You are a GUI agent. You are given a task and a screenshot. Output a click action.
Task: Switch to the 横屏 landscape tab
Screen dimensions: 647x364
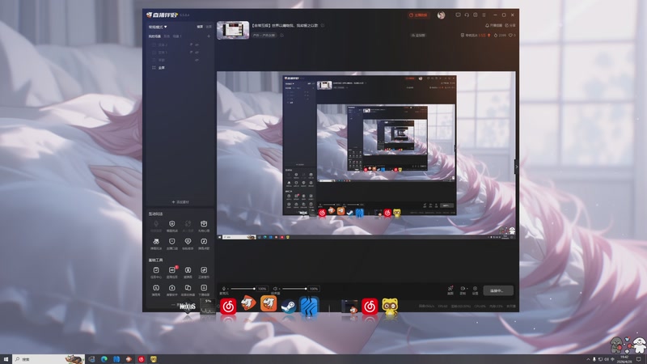(x=200, y=27)
